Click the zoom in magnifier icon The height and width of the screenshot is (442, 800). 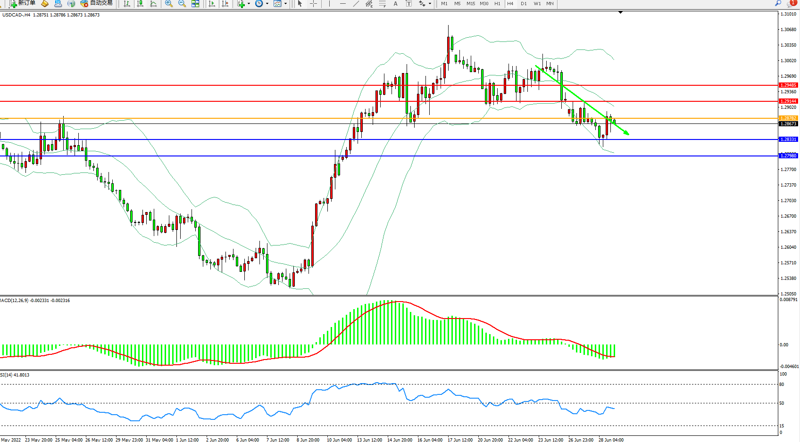(x=168, y=4)
